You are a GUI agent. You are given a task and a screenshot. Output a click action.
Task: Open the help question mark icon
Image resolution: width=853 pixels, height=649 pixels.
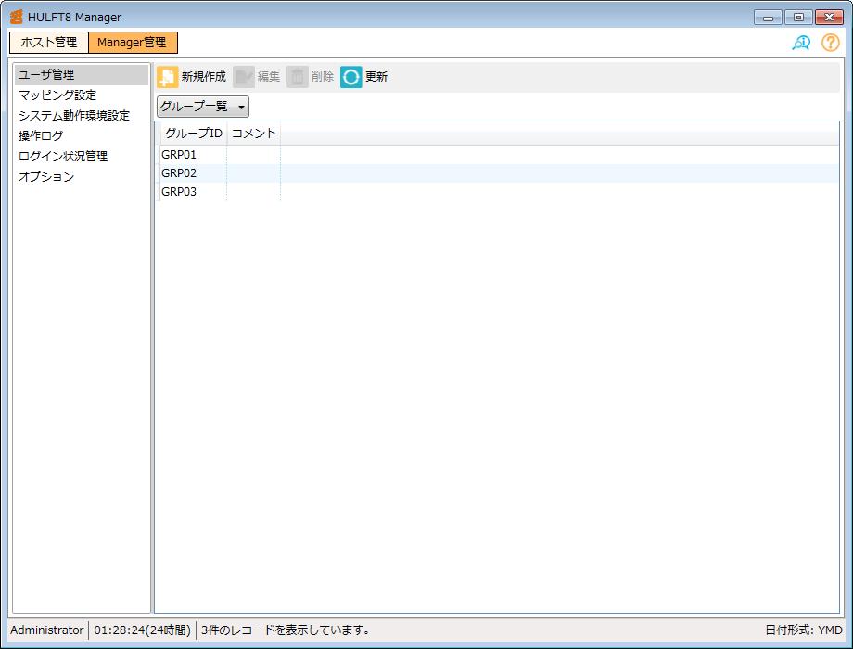tap(830, 43)
